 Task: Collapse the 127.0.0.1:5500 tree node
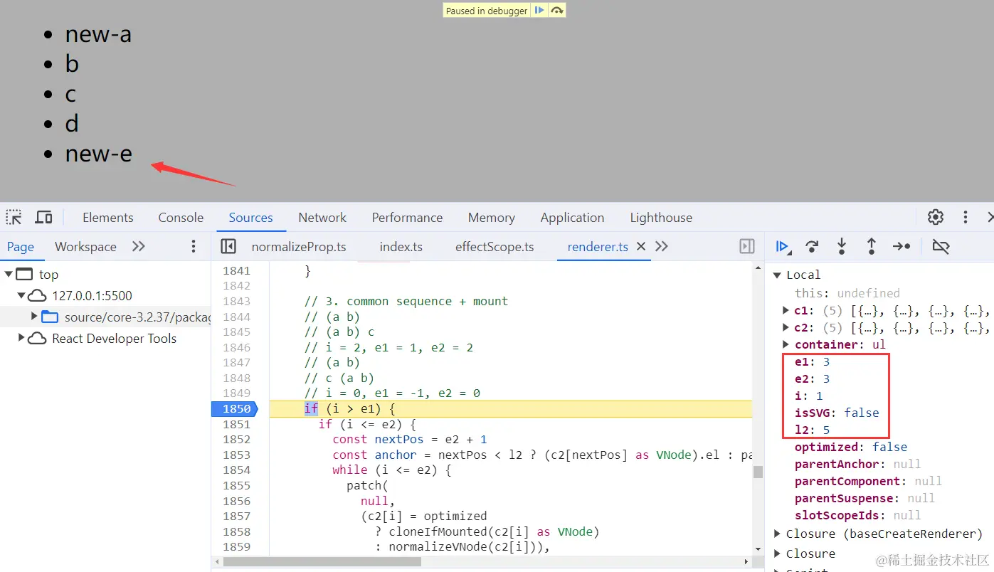[x=21, y=295]
